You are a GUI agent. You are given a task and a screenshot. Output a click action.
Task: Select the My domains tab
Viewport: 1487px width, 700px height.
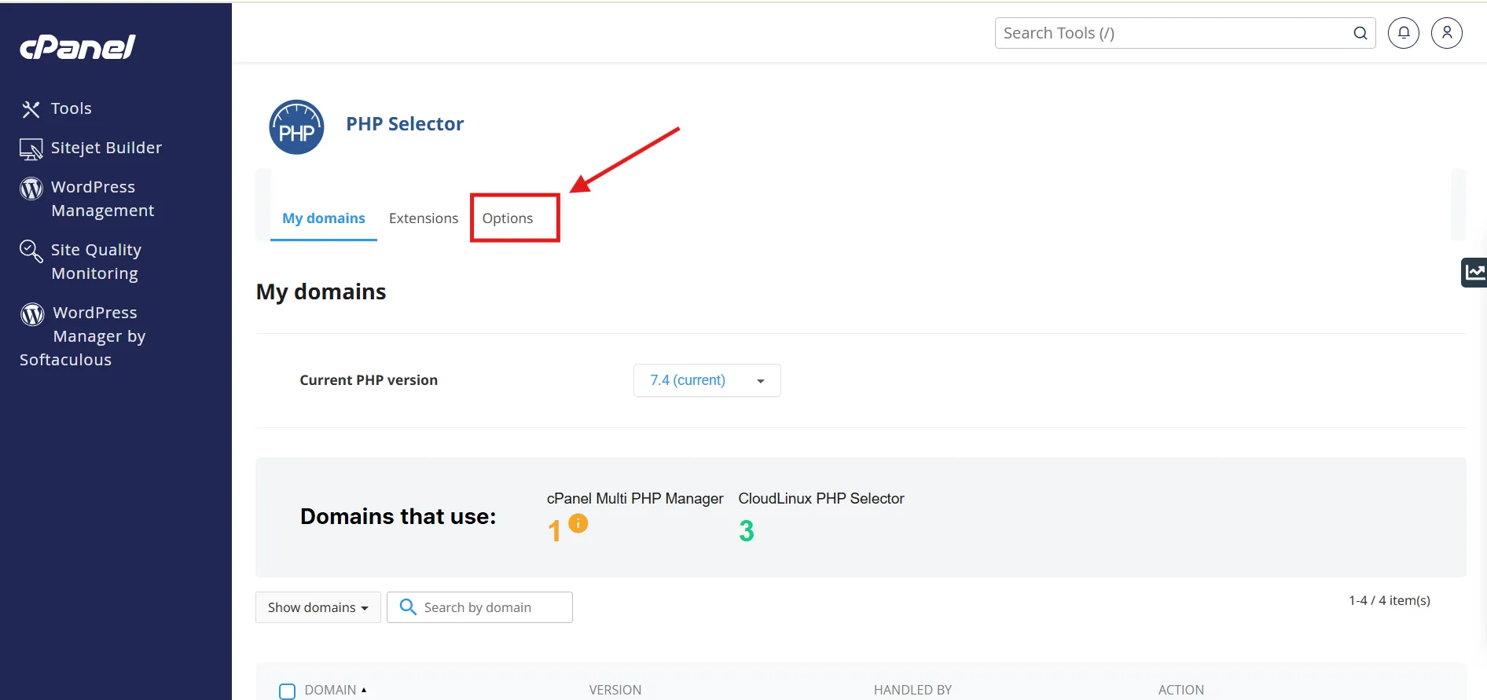point(323,218)
